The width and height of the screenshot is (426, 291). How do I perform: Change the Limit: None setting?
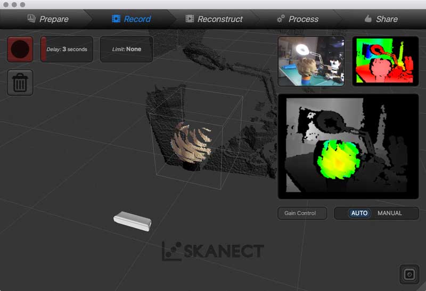pos(127,49)
